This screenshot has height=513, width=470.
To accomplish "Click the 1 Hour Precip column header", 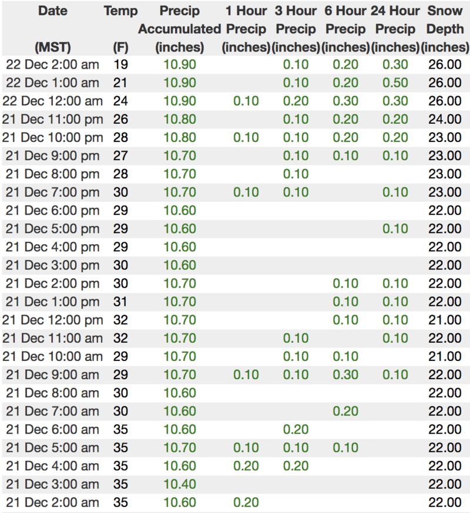I will pos(246,29).
